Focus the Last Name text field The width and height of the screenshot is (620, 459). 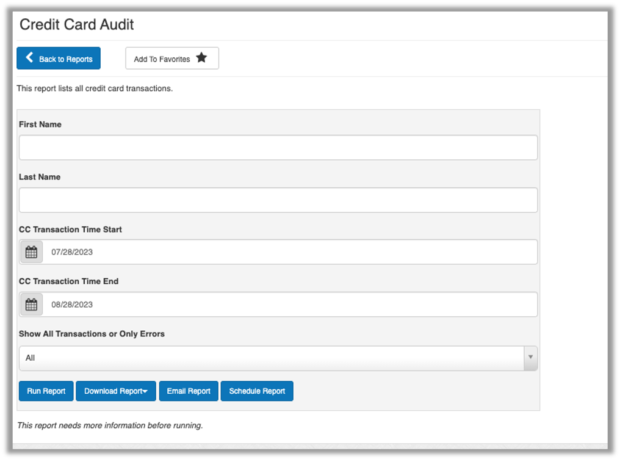278,200
